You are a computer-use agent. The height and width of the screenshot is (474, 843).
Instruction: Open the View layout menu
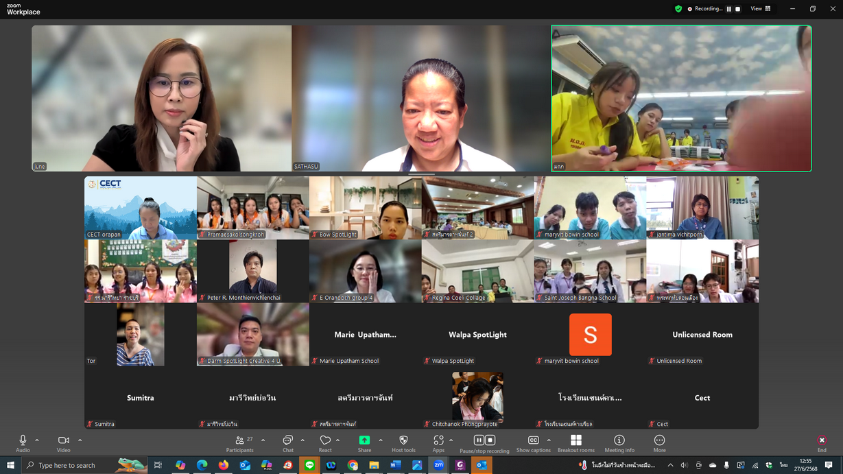(760, 9)
